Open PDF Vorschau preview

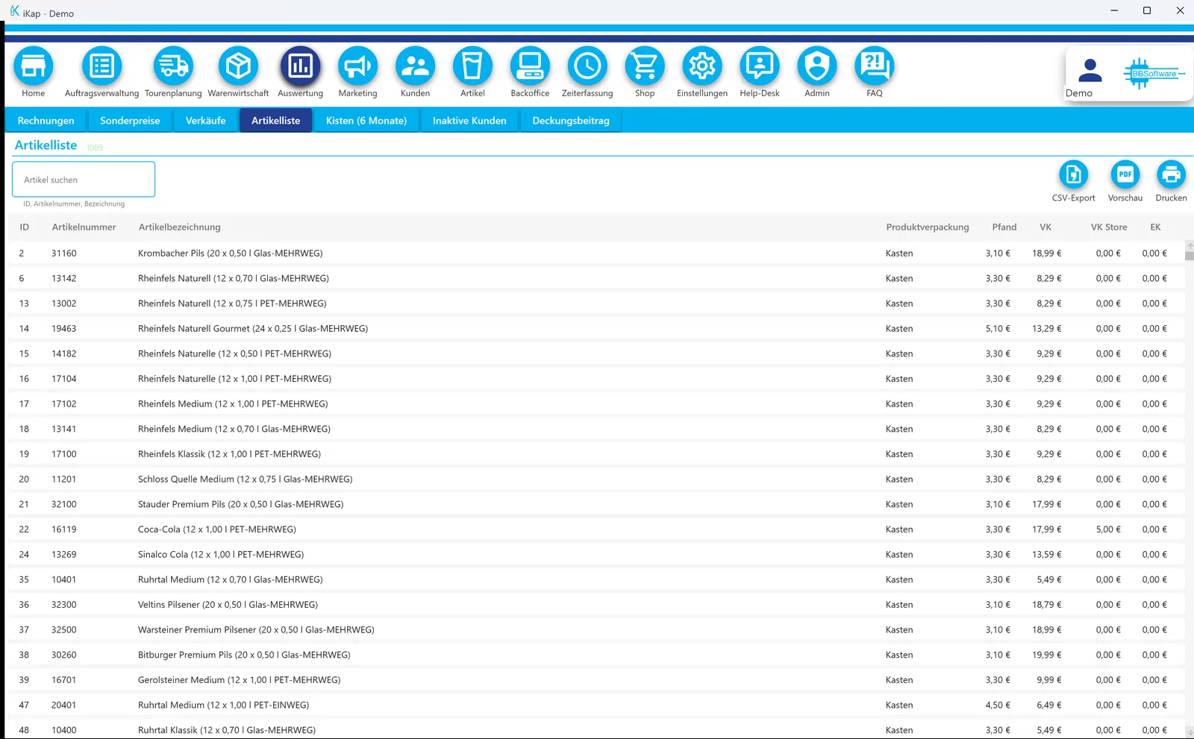pyautogui.click(x=1125, y=174)
